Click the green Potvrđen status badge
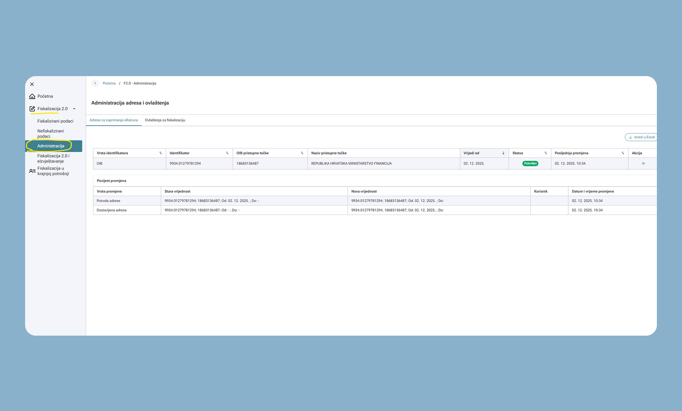 click(x=530, y=164)
